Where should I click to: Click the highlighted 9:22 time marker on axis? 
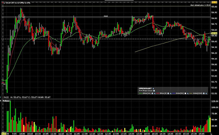click(4, 134)
